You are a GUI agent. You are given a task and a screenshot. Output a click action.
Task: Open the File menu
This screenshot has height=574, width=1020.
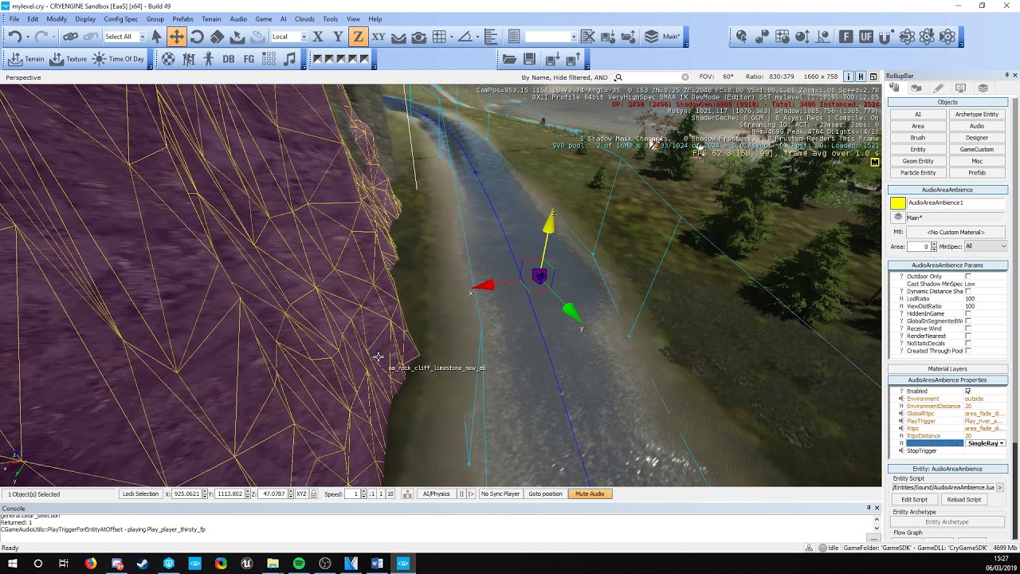(14, 19)
